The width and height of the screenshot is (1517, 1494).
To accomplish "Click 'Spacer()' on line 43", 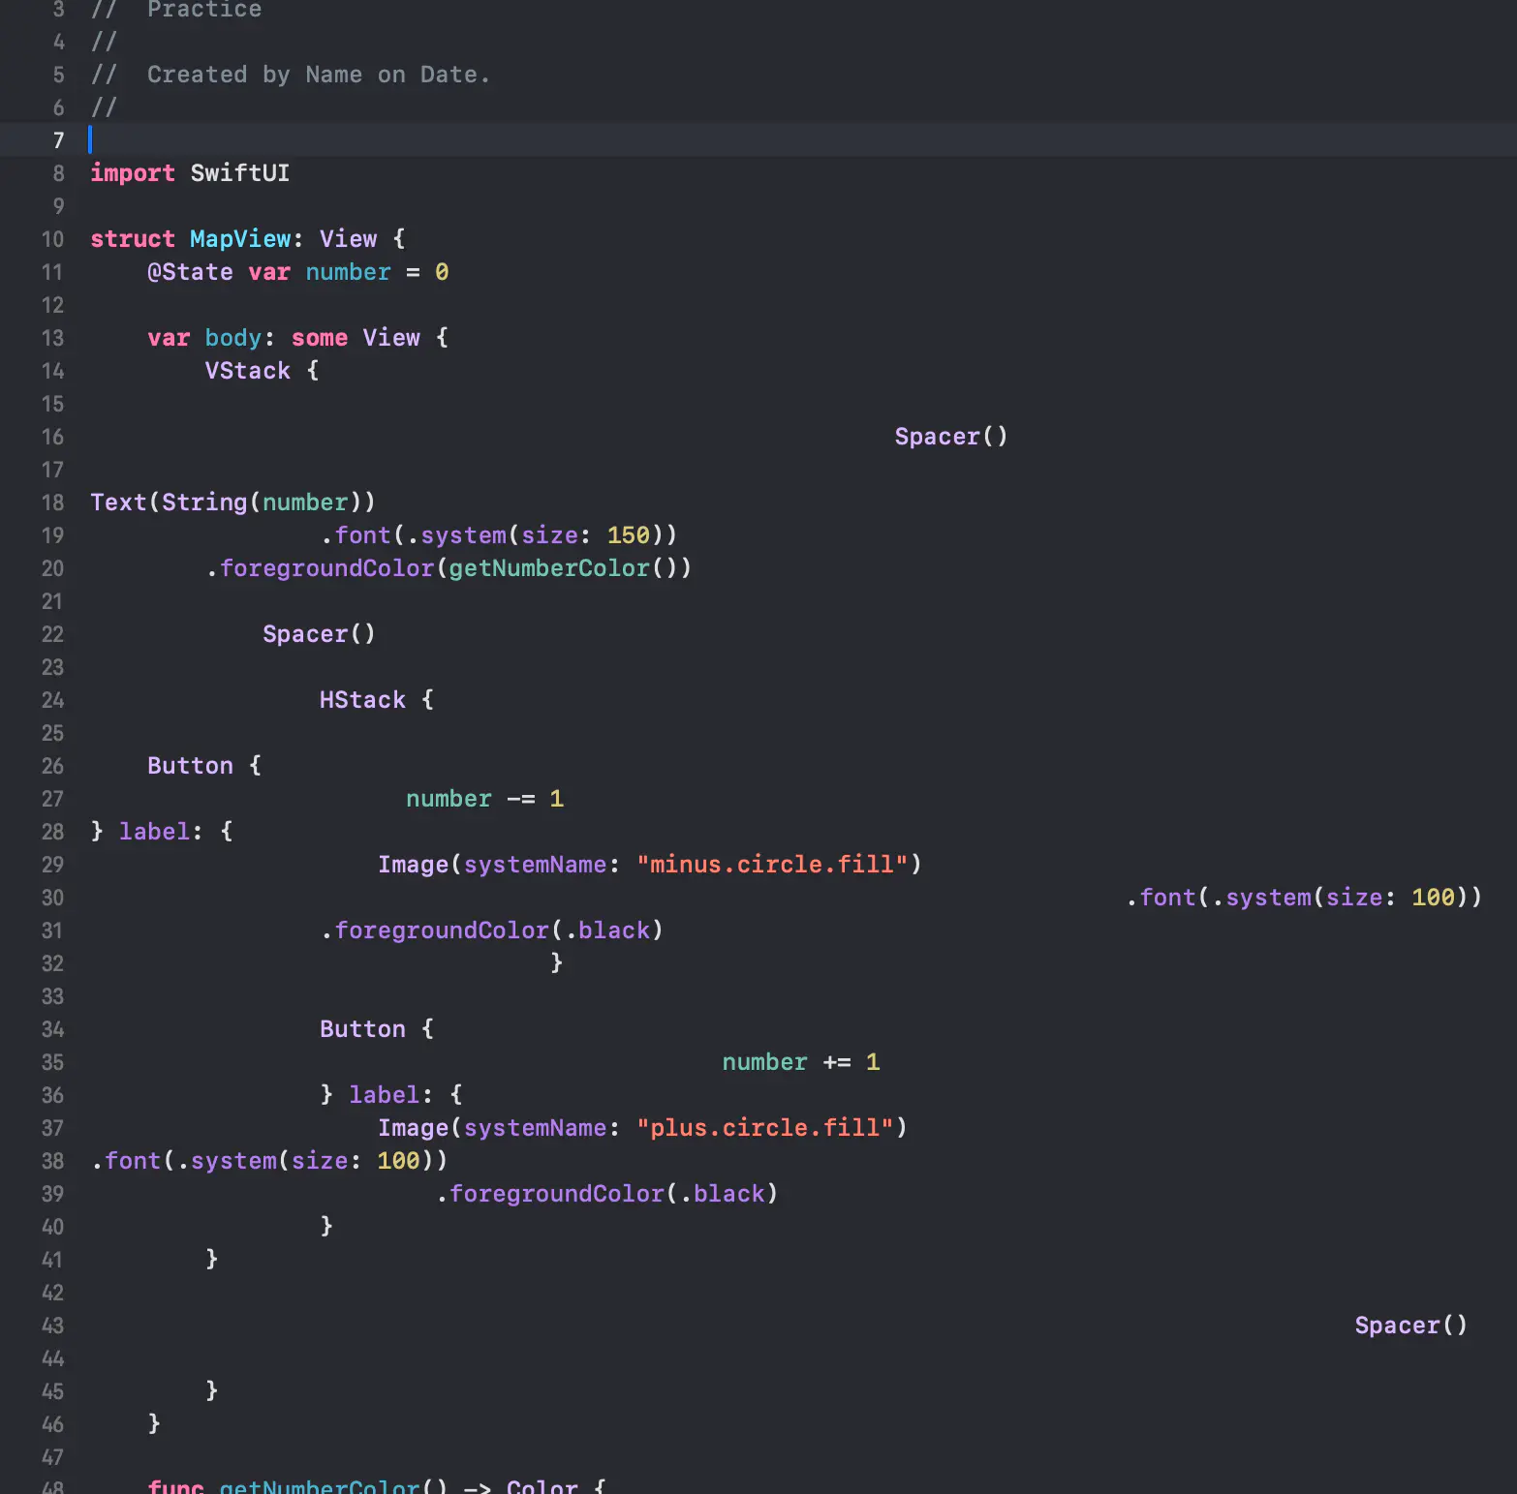I will coord(1411,1326).
